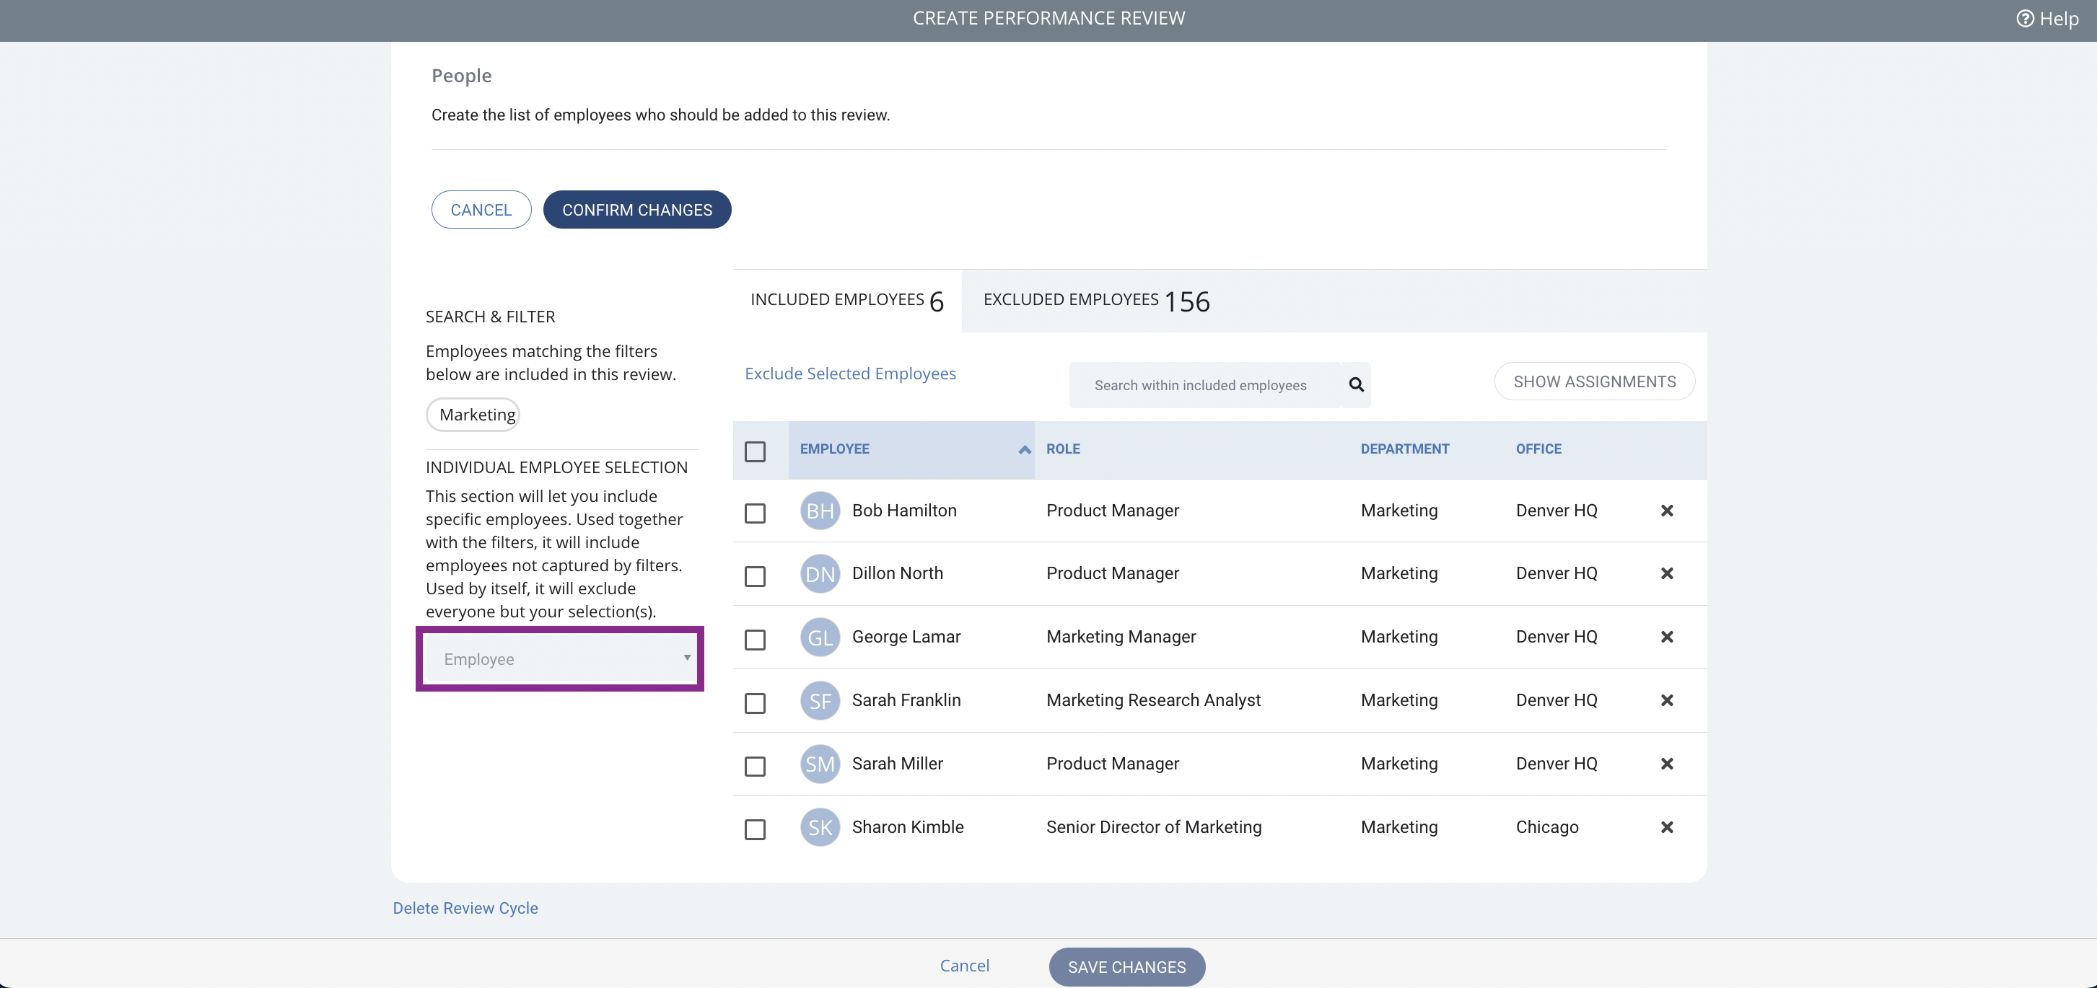Click the name Sarah Miller
Viewport: 2097px width, 988px height.
(x=897, y=764)
